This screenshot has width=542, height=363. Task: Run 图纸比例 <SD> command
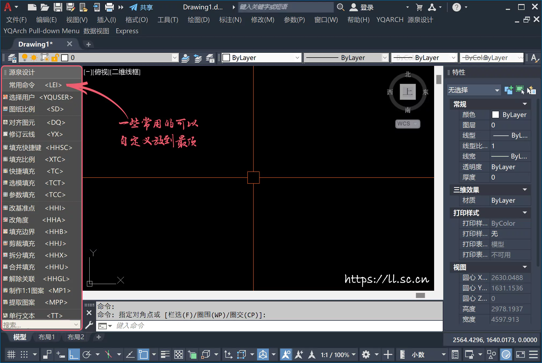pos(42,109)
